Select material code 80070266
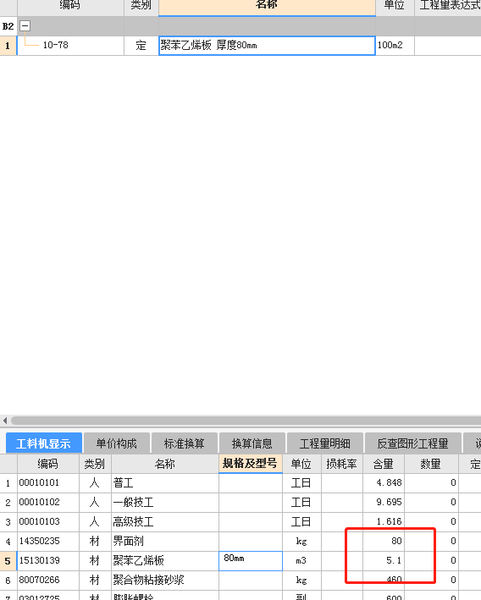 (x=48, y=581)
